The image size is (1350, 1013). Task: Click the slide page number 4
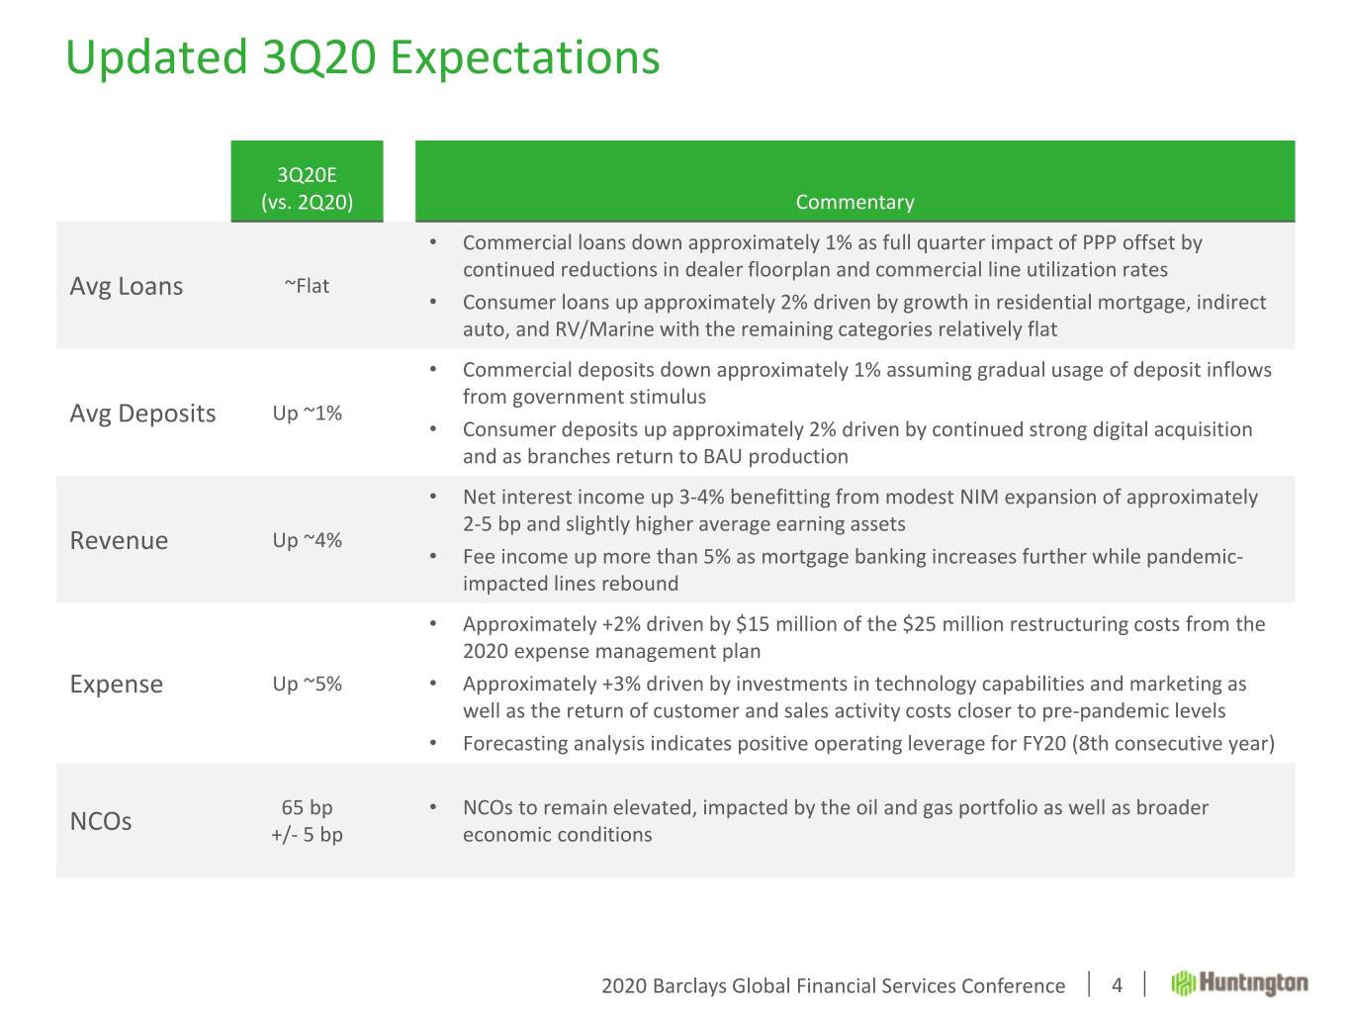[x=1117, y=985]
